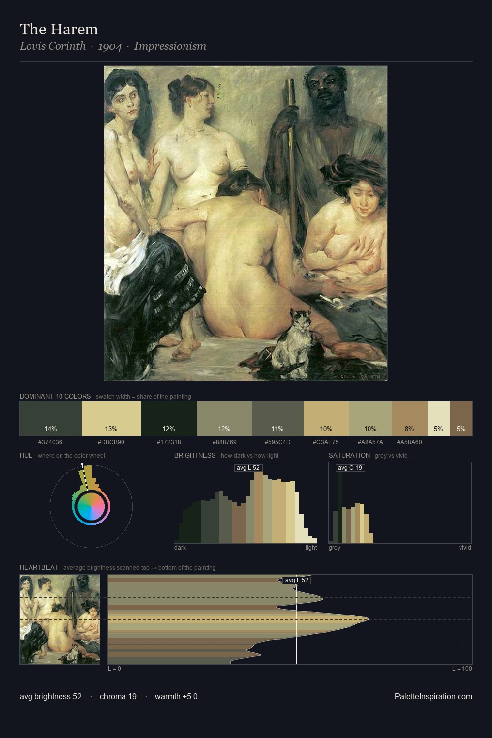Click the hex code #C3AE75 text
The image size is (492, 738).
point(326,442)
